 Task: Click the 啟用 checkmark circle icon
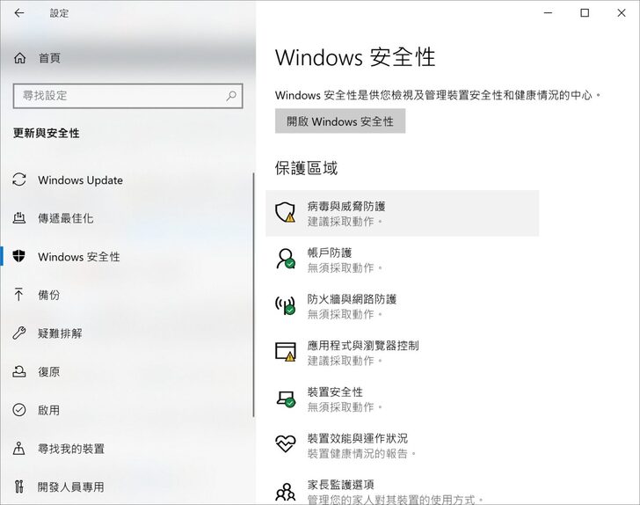pyautogui.click(x=19, y=410)
